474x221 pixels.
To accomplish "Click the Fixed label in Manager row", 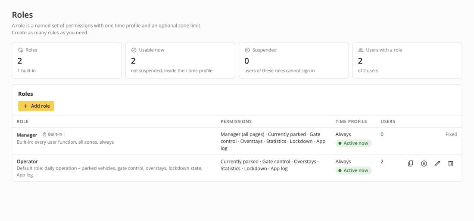I will click(451, 134).
